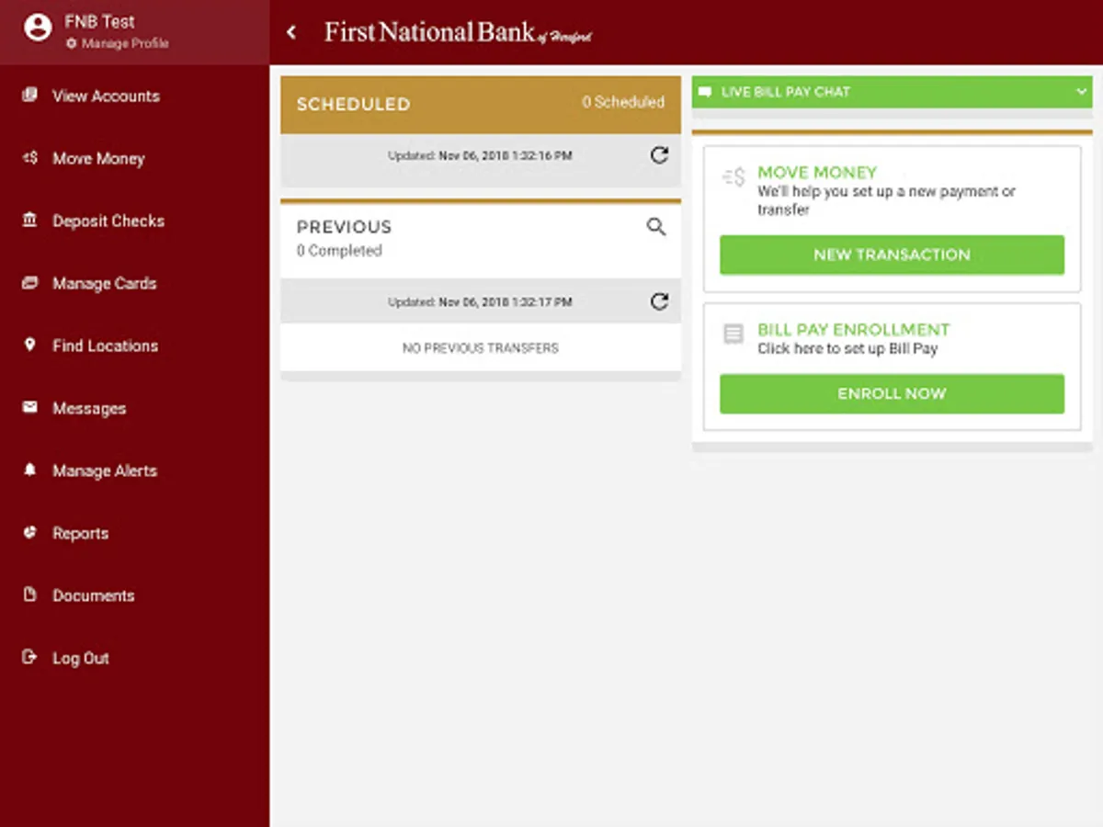Click 'Click here to set up Bill Pay' text
Viewport: 1103px width, 827px height.
tap(847, 349)
